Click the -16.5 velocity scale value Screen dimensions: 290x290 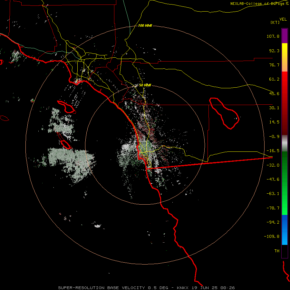pos(273,151)
